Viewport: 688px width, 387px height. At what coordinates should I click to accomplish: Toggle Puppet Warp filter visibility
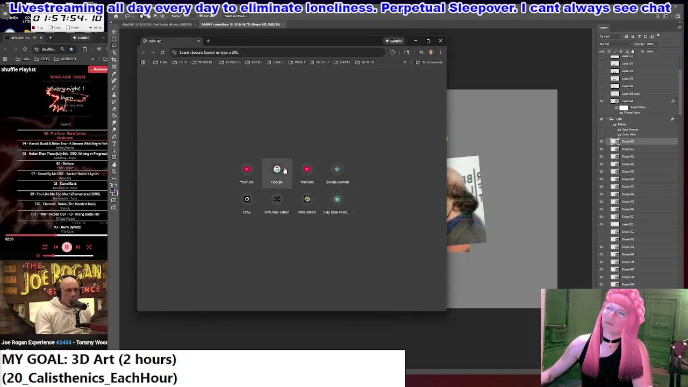coord(621,112)
